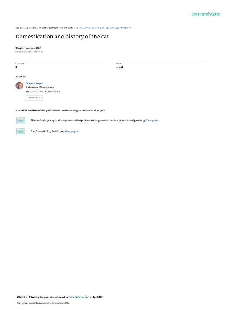Screen dimensions: 232x310
Task: Click the ResearchGate logo
Action: point(206,14)
